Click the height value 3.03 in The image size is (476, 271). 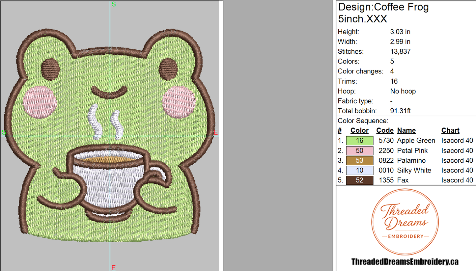point(400,32)
